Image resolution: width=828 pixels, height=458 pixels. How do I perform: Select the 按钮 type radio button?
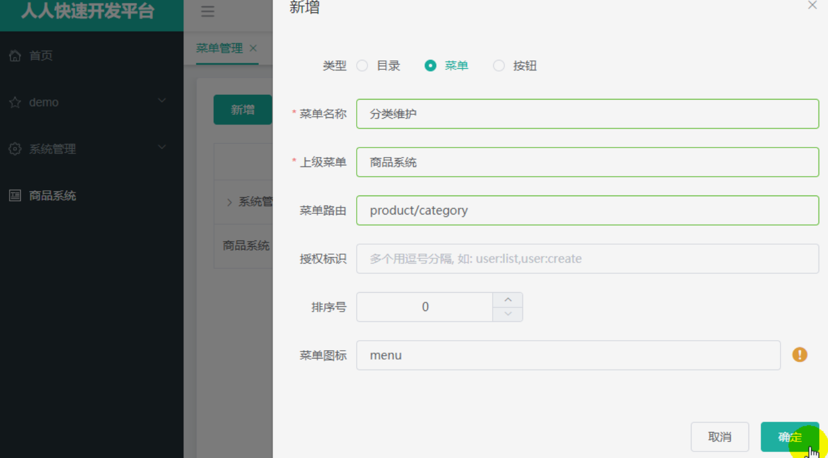pos(499,66)
